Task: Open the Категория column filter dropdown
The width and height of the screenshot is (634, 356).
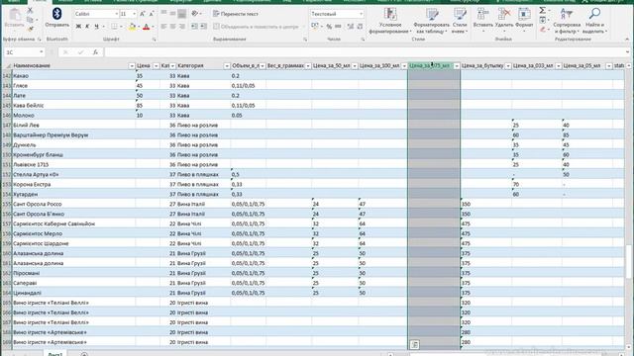Action: click(x=227, y=66)
